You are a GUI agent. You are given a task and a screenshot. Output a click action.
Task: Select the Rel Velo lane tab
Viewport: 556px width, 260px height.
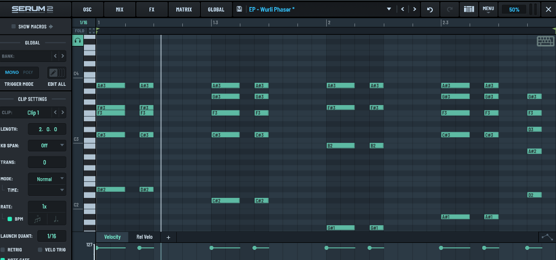[x=144, y=237]
